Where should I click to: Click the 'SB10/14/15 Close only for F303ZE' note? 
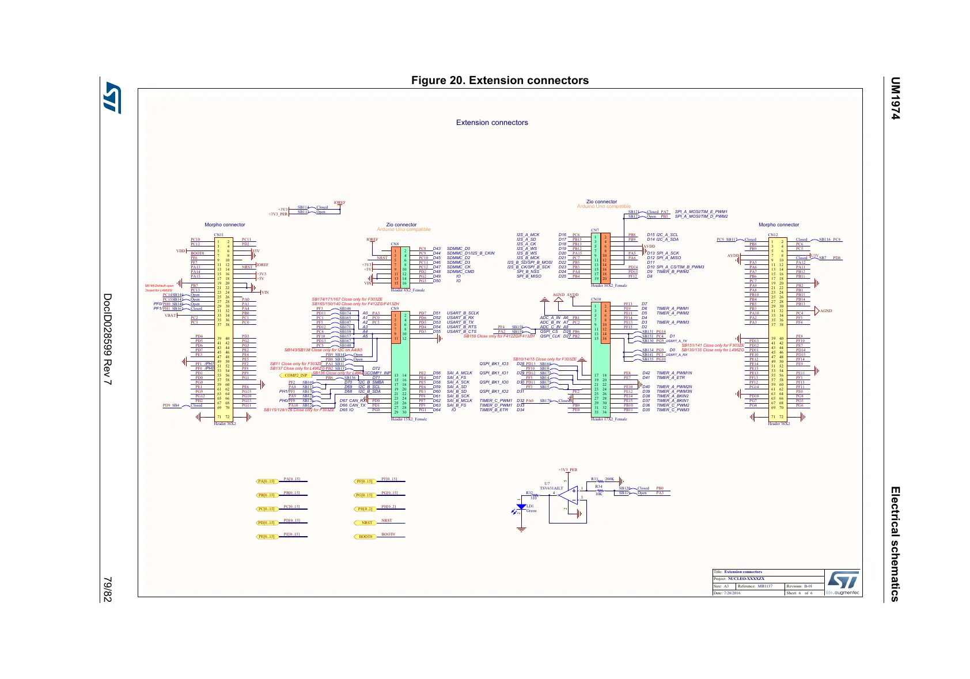tap(544, 359)
